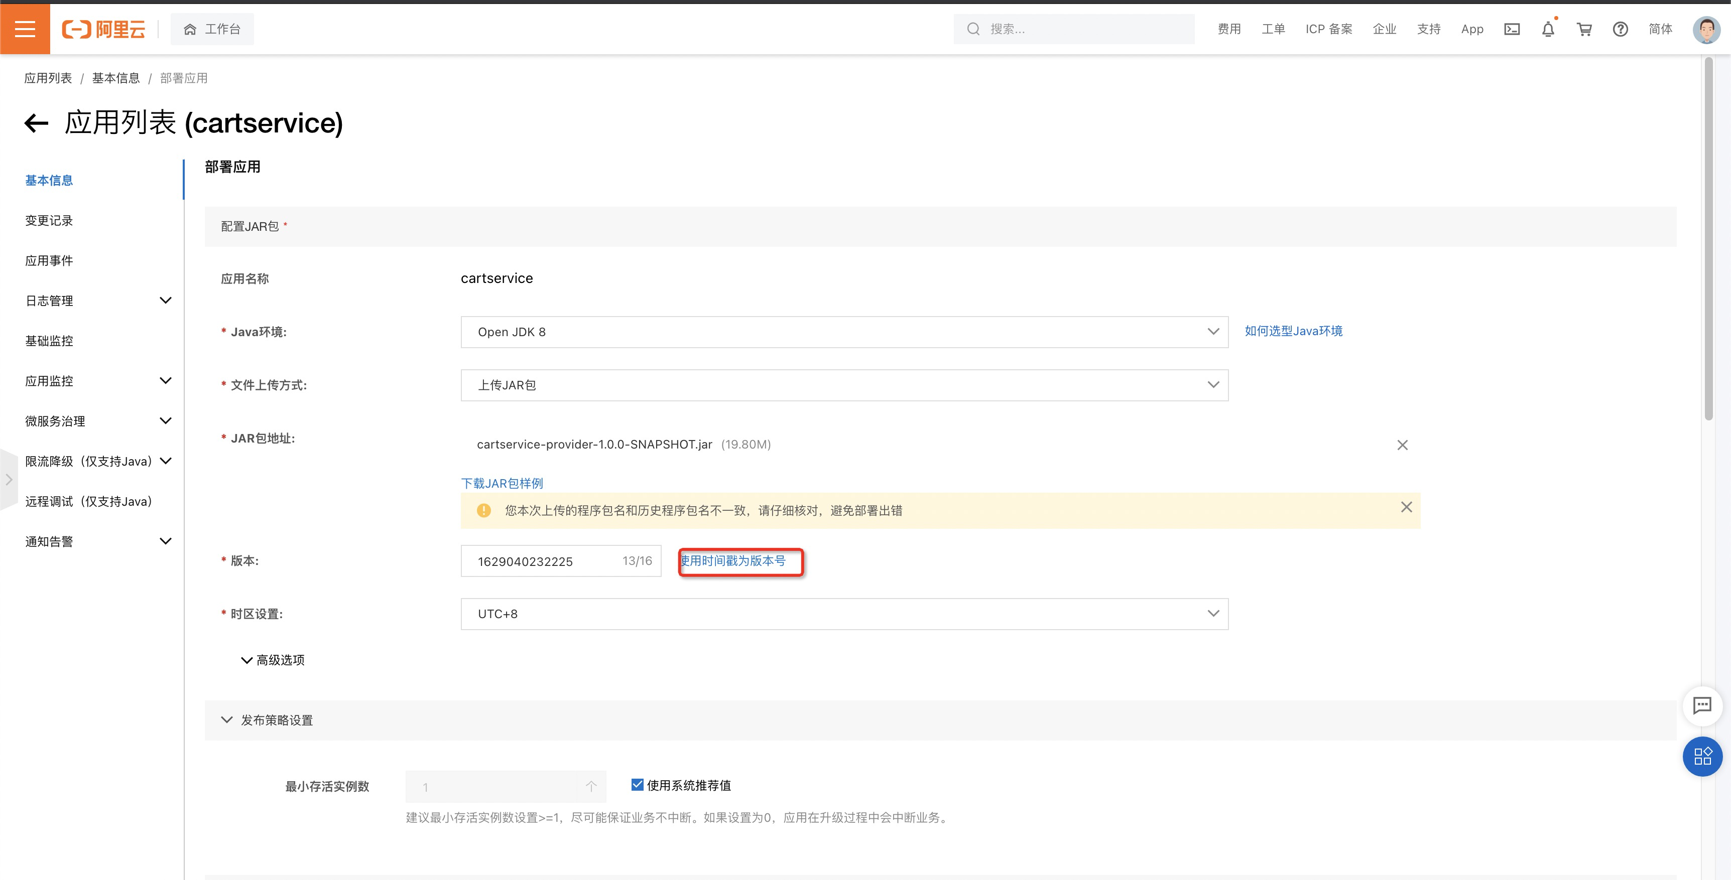Image resolution: width=1731 pixels, height=880 pixels.
Task: Dismiss the package name mismatch warning
Action: click(x=1407, y=507)
